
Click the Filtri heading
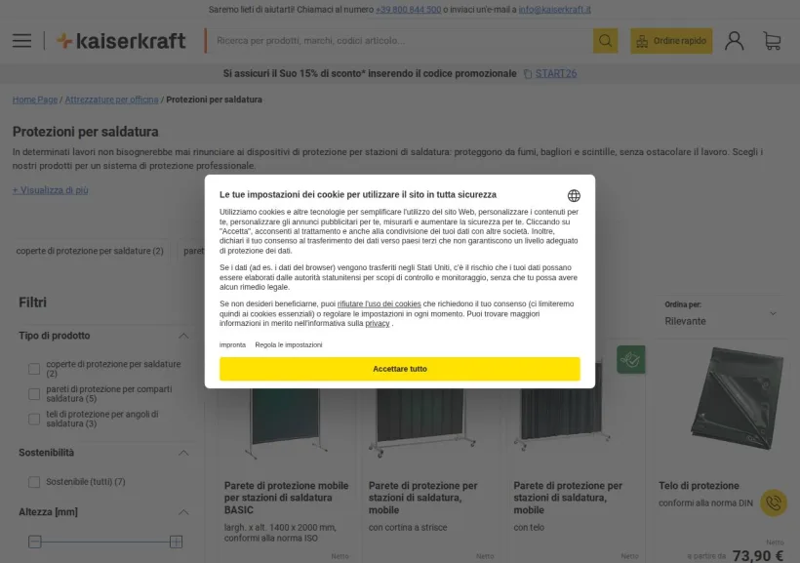point(32,302)
